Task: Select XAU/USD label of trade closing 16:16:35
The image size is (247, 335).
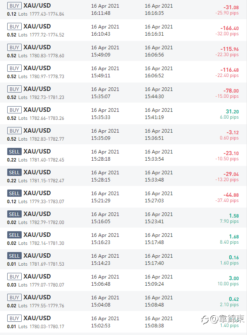Action: tap(37, 6)
